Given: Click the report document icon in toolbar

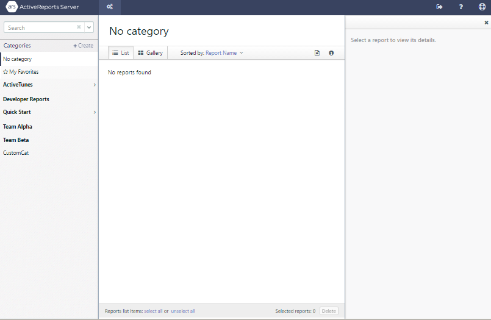Looking at the screenshot, I should tap(317, 53).
